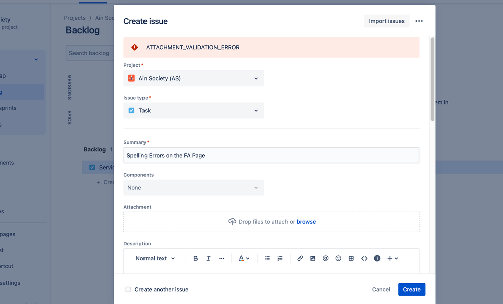The height and width of the screenshot is (304, 503).
Task: Check the Create another issue checkbox
Action: point(128,289)
